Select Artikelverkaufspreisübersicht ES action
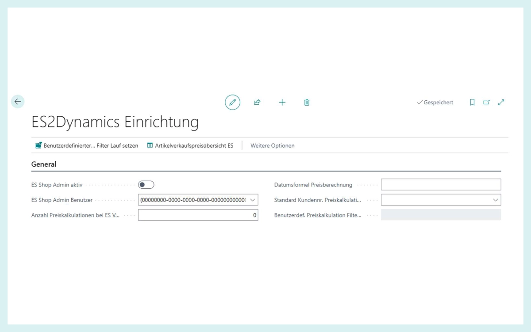Viewport: 531px width, 332px height. 190,145
